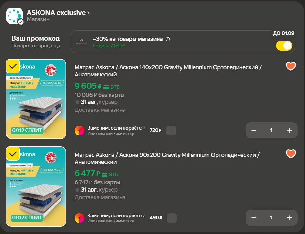Remove 140x200 mattress from favorites heart
Image resolution: width=305 pixels, height=234 pixels.
pyautogui.click(x=291, y=66)
